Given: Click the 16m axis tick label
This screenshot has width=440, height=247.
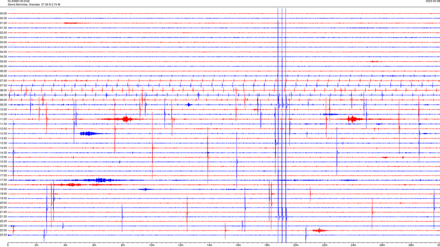Looking at the screenshot, I should [x=238, y=245].
